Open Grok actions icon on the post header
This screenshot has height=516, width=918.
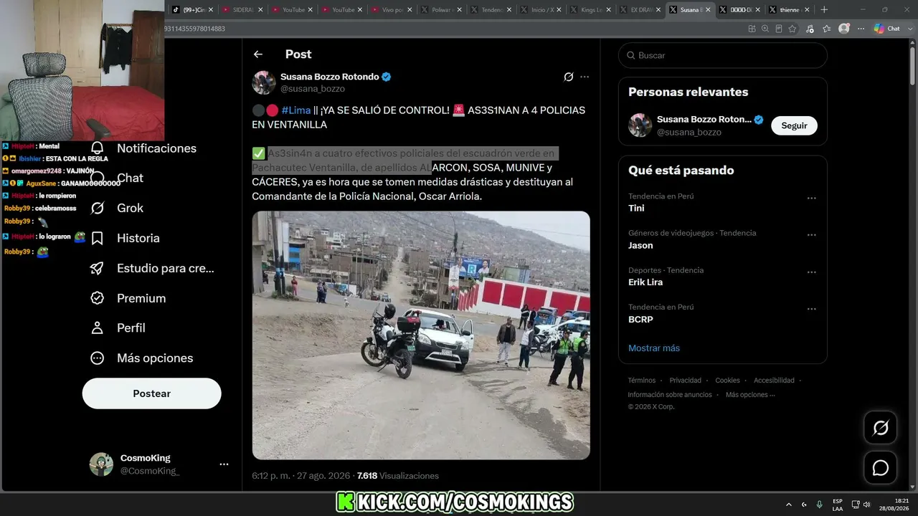[x=569, y=77]
